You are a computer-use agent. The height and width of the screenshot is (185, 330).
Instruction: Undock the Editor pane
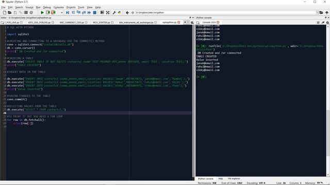point(190,17)
